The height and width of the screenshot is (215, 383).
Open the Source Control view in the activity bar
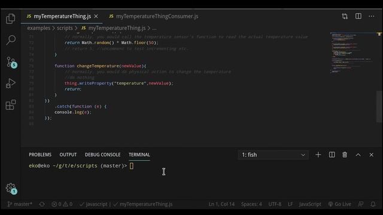11,62
